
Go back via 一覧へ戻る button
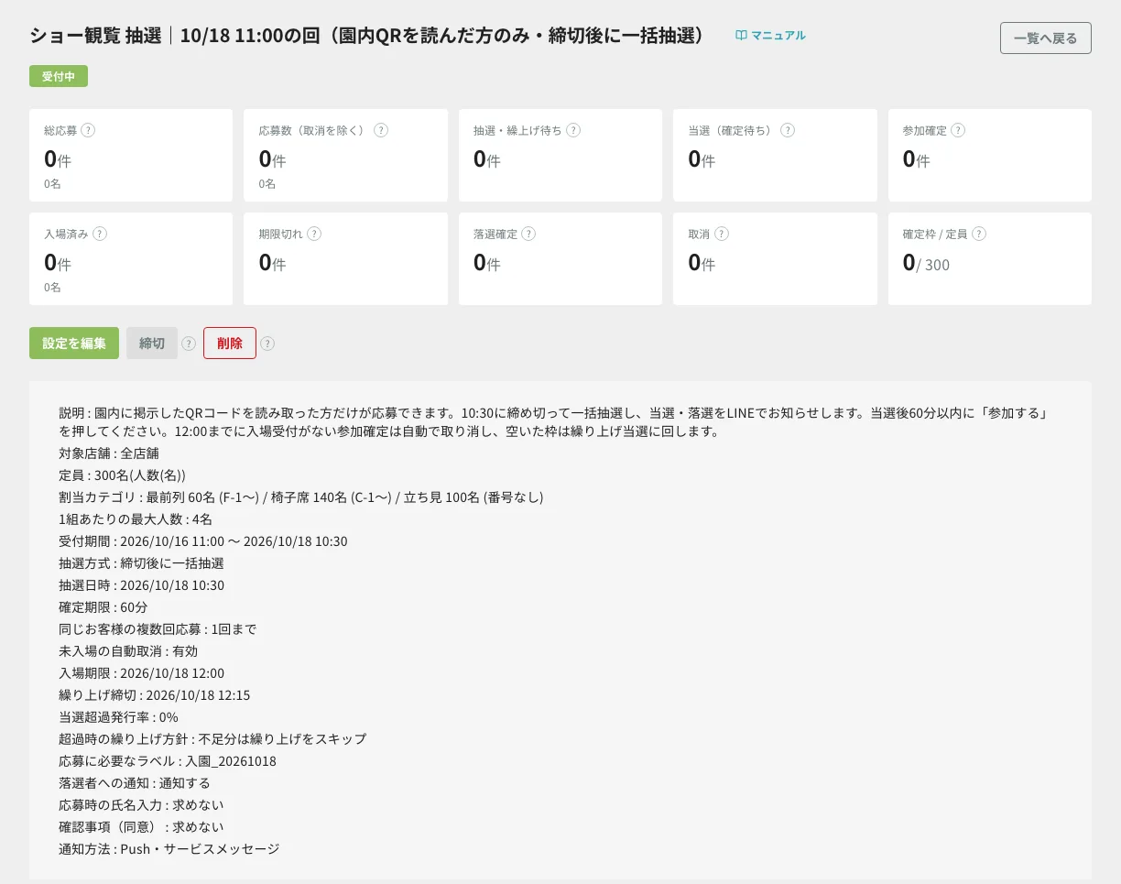(1046, 38)
